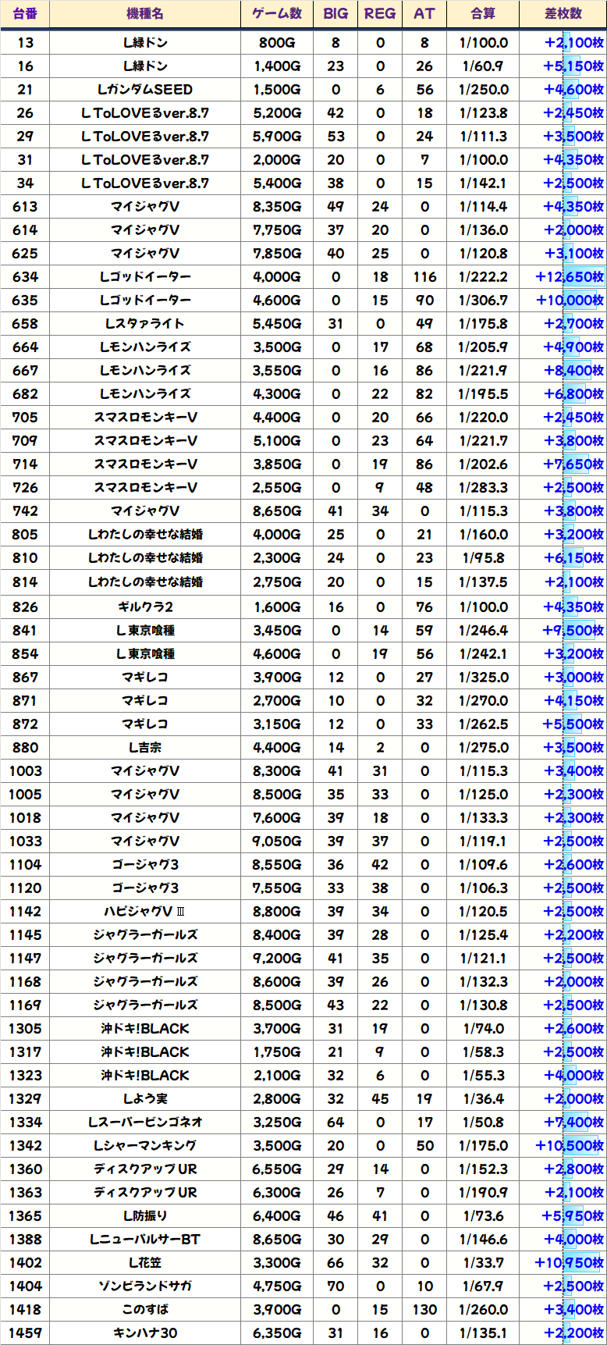Click the 台番 column header
Image resolution: width=607 pixels, height=1345 pixels.
tap(25, 14)
